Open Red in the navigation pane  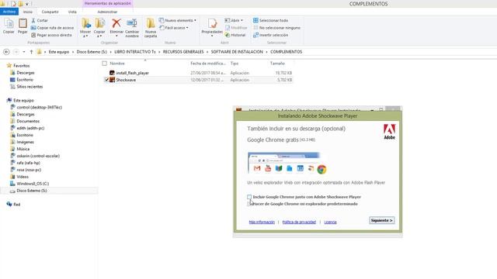pos(17,205)
